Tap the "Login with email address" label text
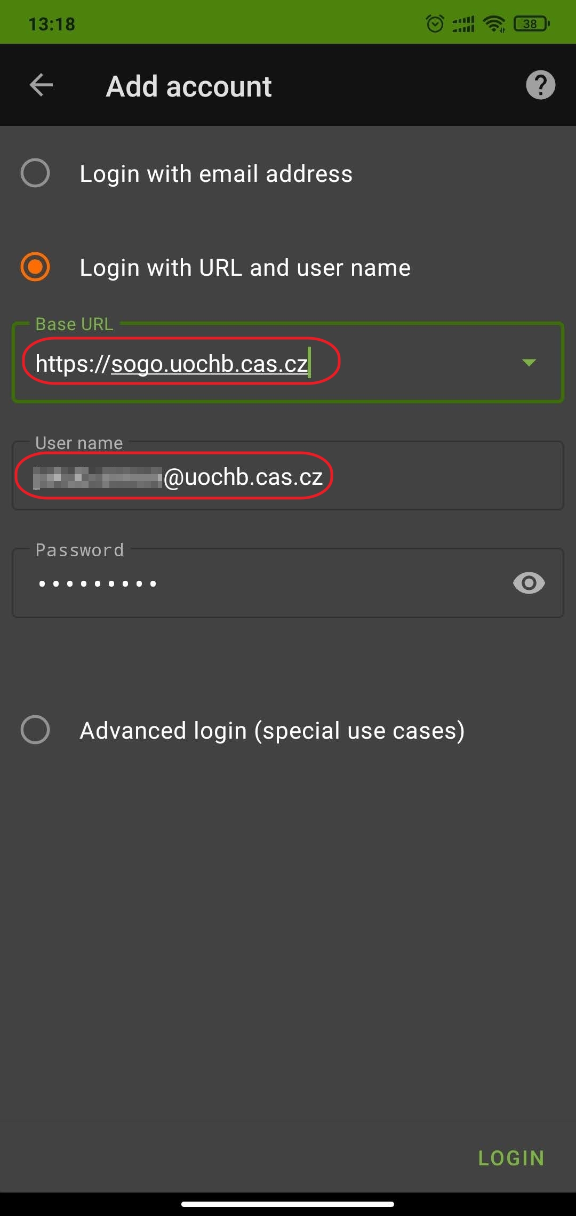The height and width of the screenshot is (1216, 576). click(216, 174)
